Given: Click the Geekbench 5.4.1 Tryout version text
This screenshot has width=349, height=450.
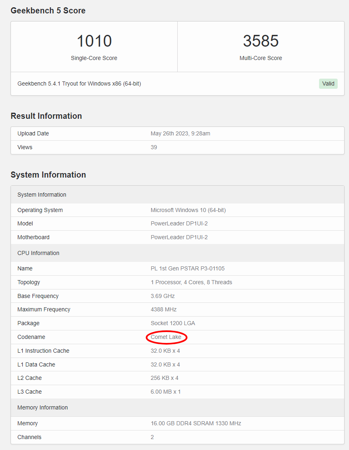Looking at the screenshot, I should pyautogui.click(x=79, y=84).
